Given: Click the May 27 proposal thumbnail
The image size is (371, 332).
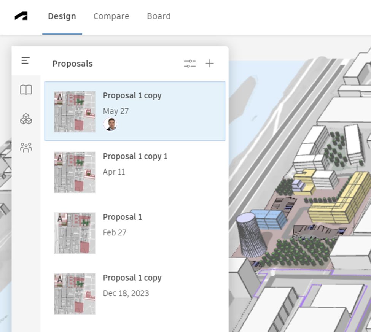Looking at the screenshot, I should (74, 110).
